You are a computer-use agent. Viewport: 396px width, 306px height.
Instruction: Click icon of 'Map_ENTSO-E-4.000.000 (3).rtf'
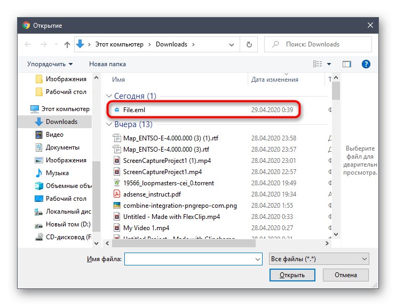pos(117,150)
